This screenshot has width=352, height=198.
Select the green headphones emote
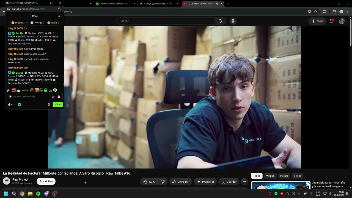[55, 90]
